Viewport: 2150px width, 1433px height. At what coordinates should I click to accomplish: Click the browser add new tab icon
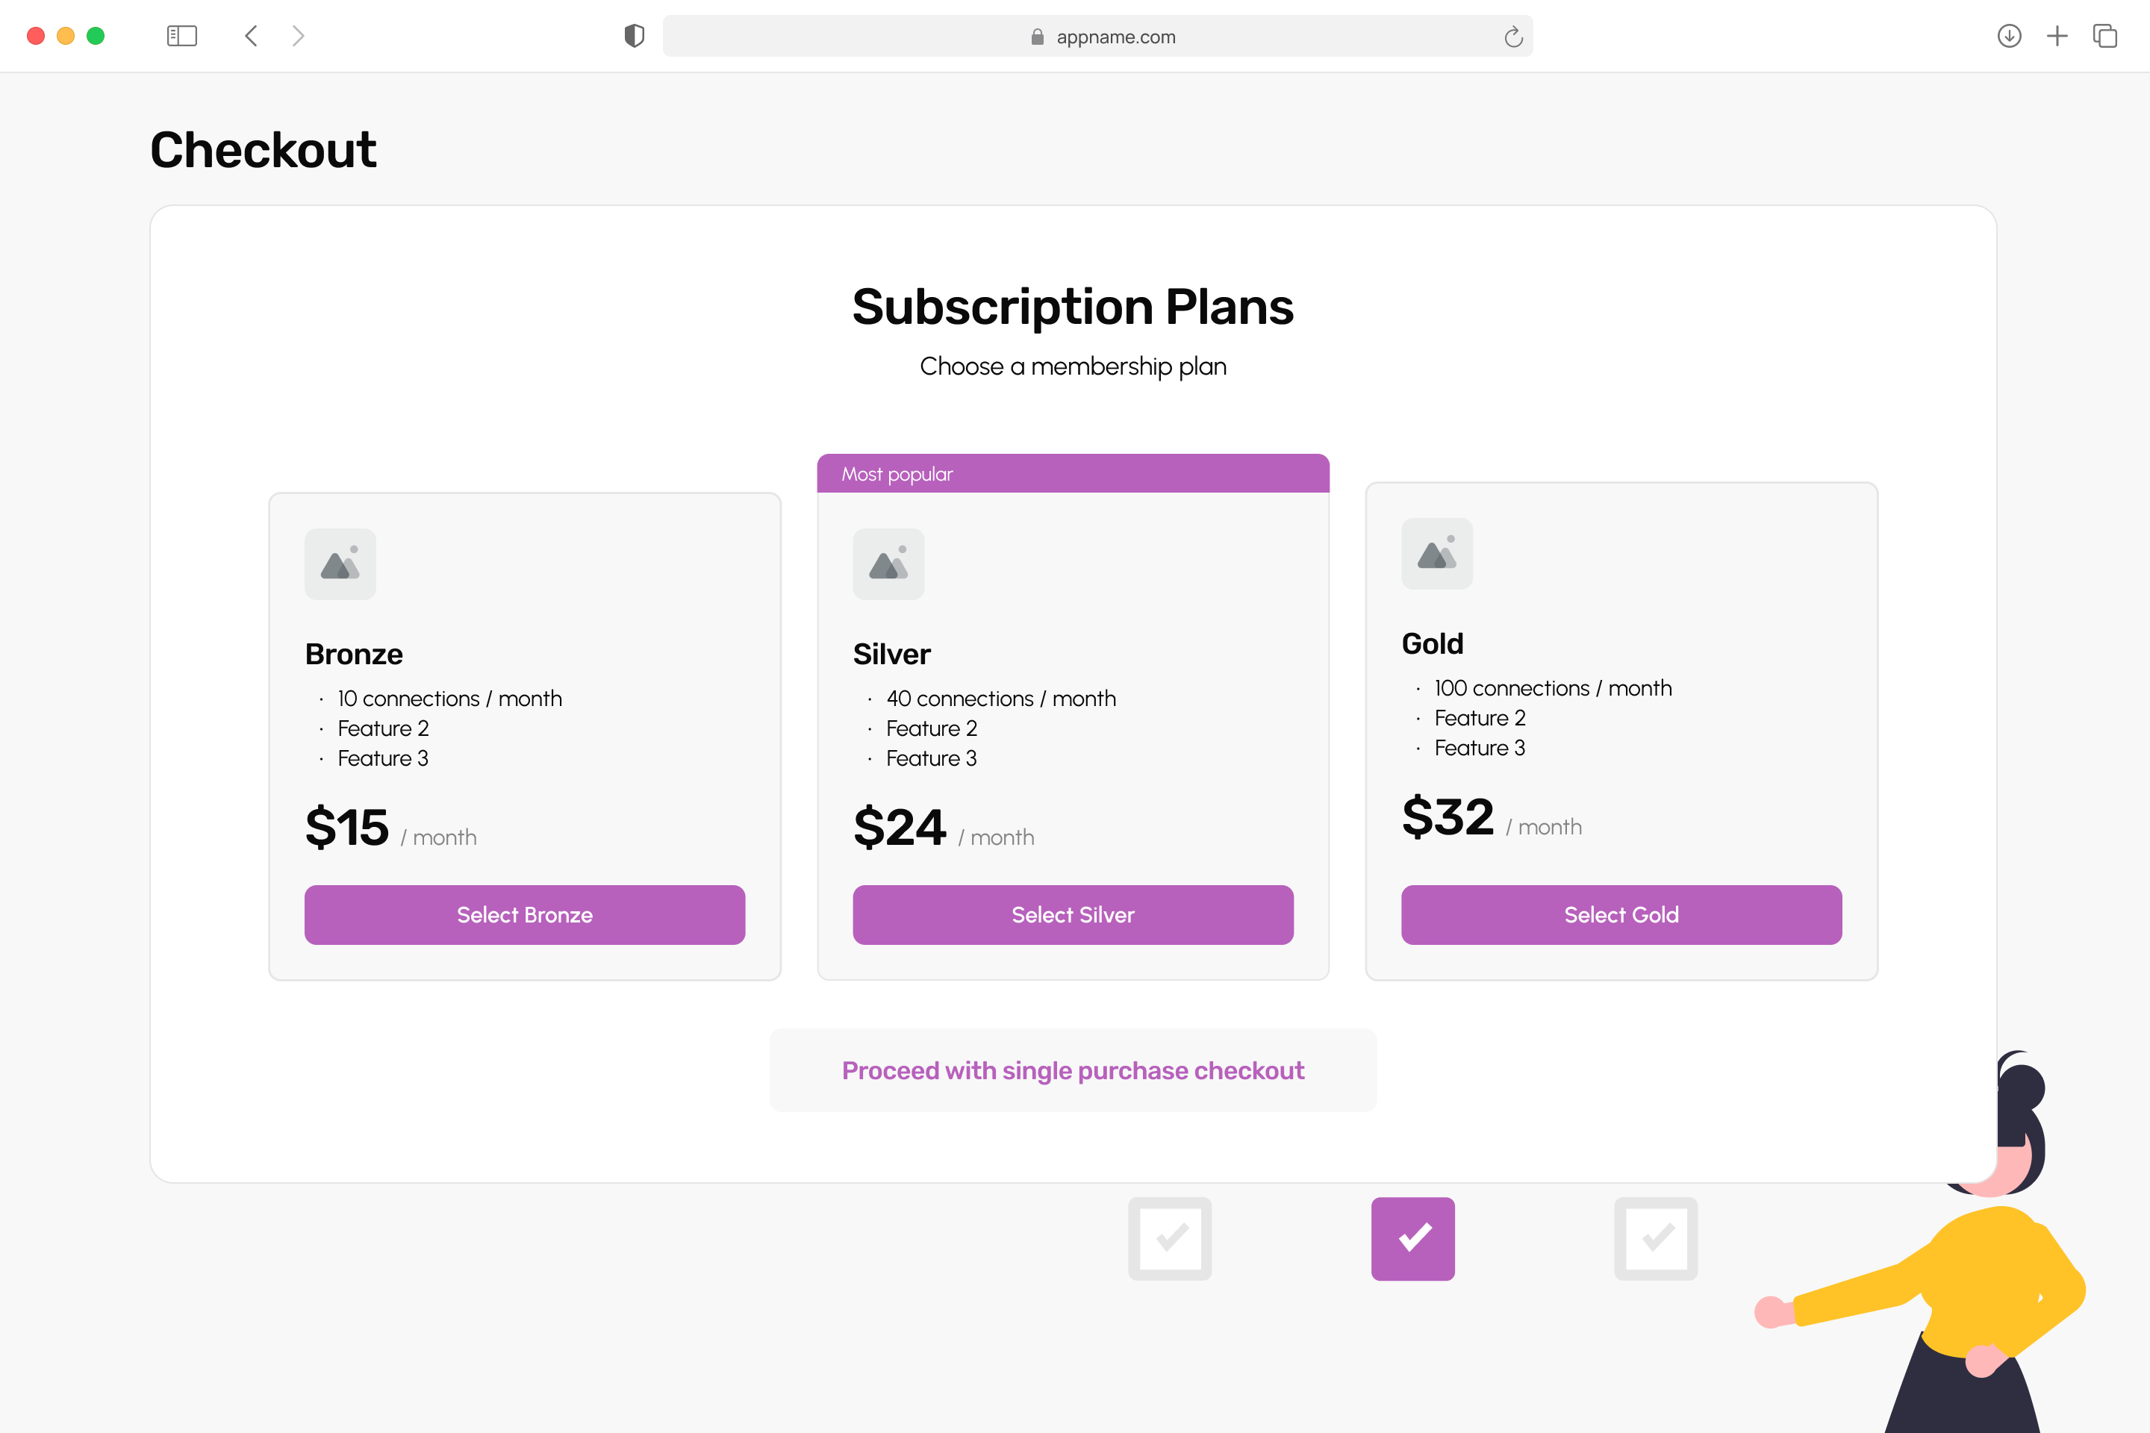tap(2057, 35)
